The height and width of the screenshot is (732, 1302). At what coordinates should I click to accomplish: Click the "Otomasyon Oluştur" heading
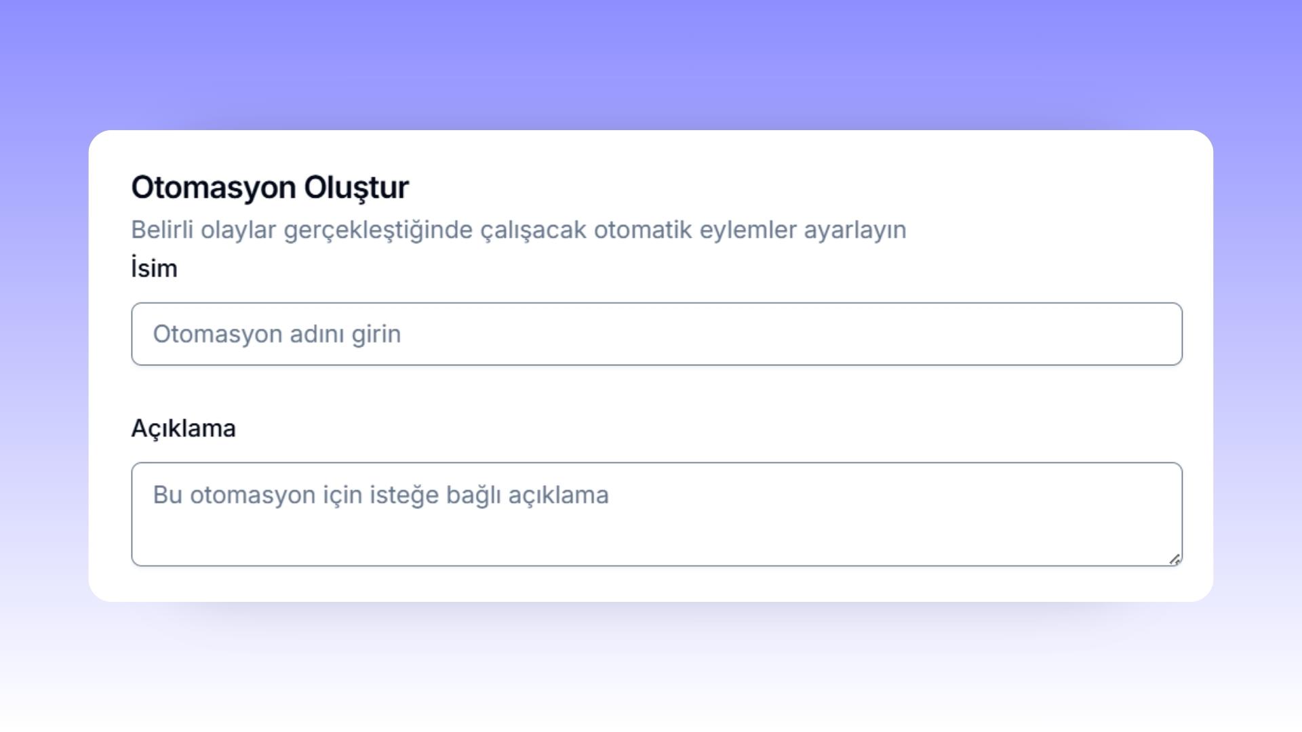(270, 188)
